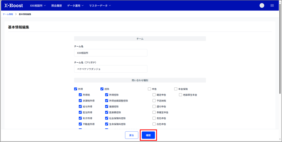This screenshot has width=282, height=142.
Task: Click the チーム名（フリガナ） input field
Action: click(x=110, y=69)
